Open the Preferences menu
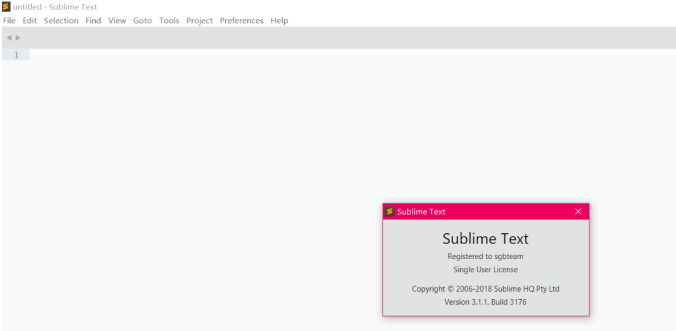This screenshot has width=676, height=331. click(242, 21)
